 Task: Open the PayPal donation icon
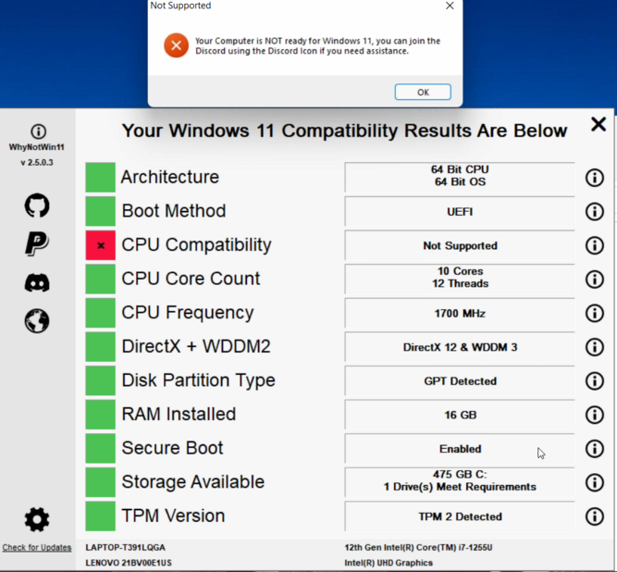[x=37, y=243]
